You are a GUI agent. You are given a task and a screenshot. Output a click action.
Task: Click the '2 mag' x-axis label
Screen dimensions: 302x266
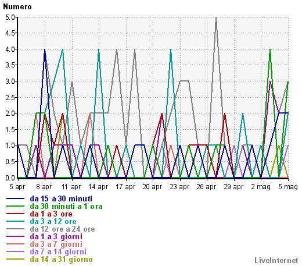(x=261, y=187)
